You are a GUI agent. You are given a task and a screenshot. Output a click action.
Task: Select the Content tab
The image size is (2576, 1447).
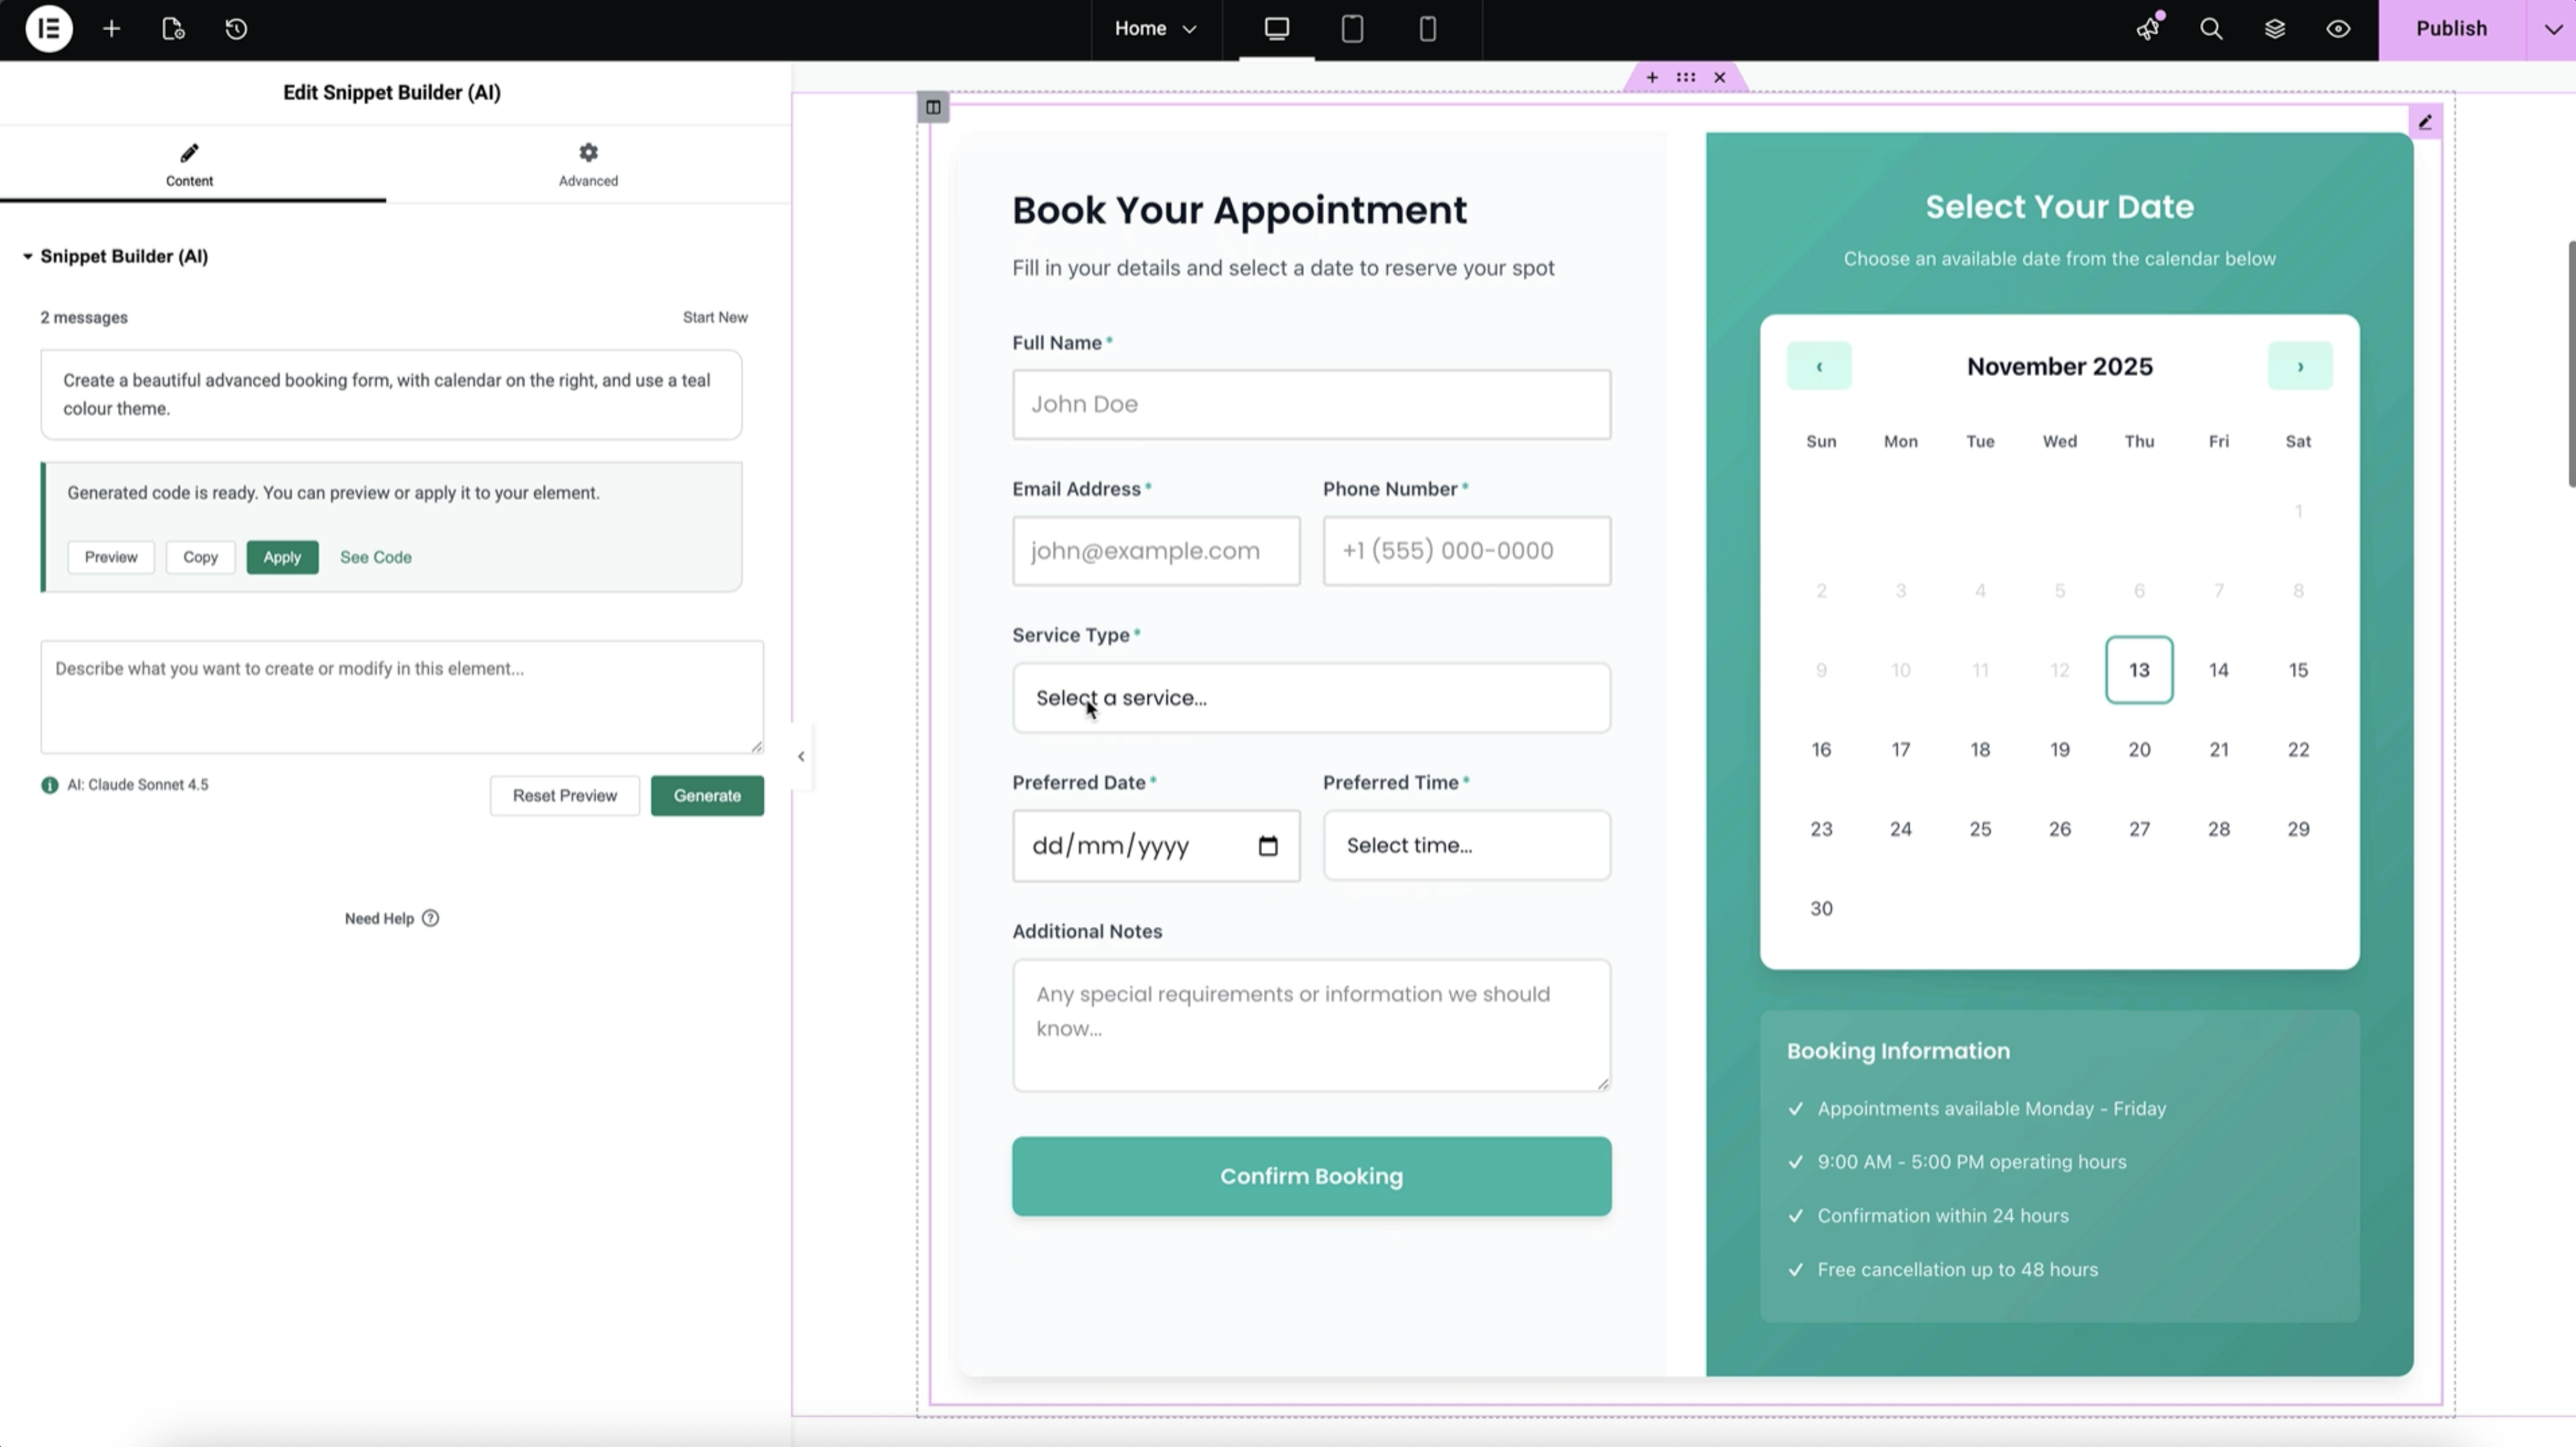click(x=190, y=164)
